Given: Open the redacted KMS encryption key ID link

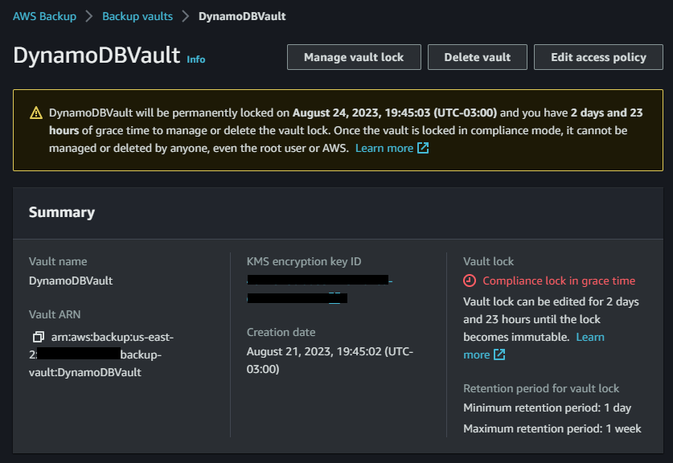Looking at the screenshot, I should pos(320,289).
